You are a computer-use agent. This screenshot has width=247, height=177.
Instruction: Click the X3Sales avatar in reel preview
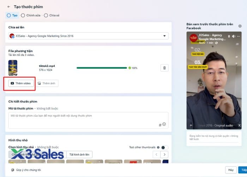tap(193, 38)
